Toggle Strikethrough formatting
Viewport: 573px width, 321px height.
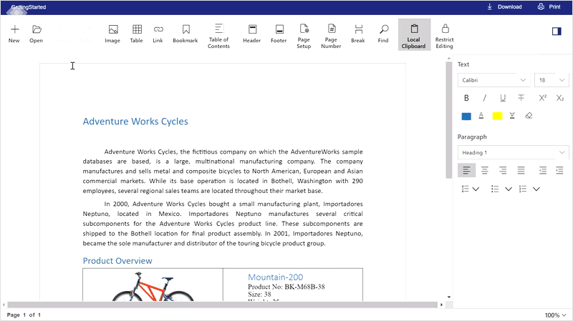coord(521,98)
